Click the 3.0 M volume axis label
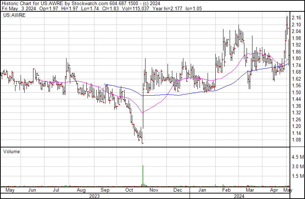The image size is (305, 199). pyautogui.click(x=297, y=166)
